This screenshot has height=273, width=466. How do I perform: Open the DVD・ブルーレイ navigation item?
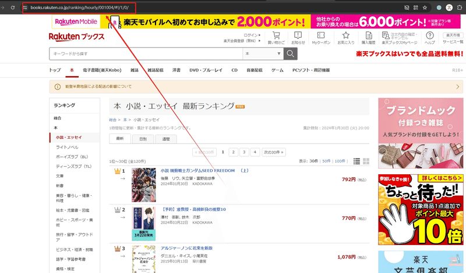[206, 70]
